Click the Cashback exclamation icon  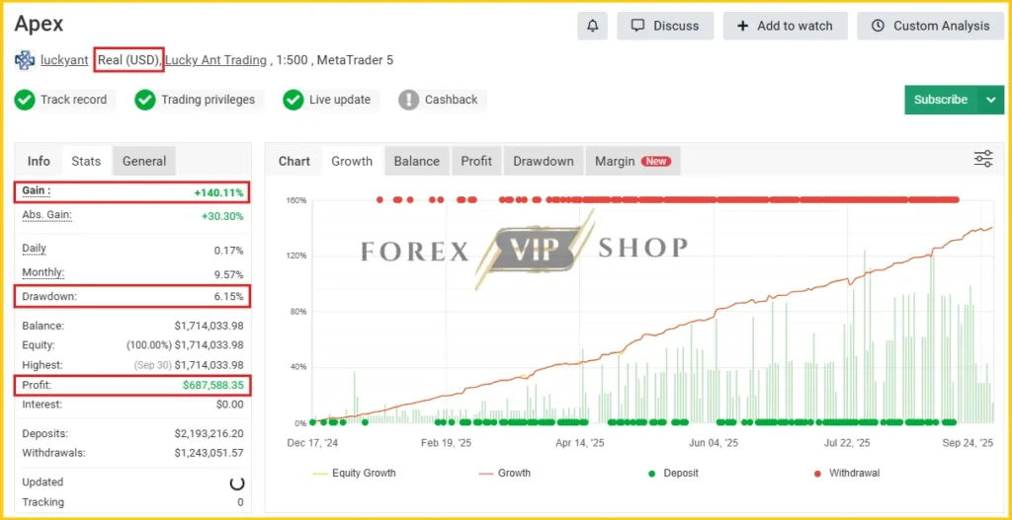click(x=408, y=100)
